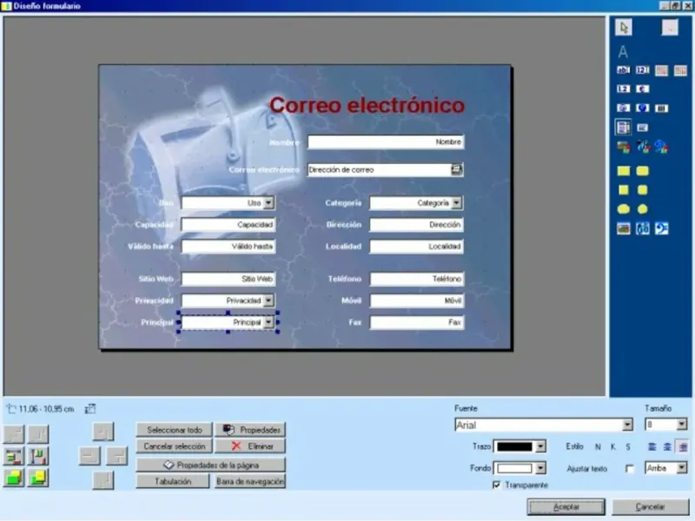Toggle italic style K
The image size is (695, 521).
[x=613, y=447]
